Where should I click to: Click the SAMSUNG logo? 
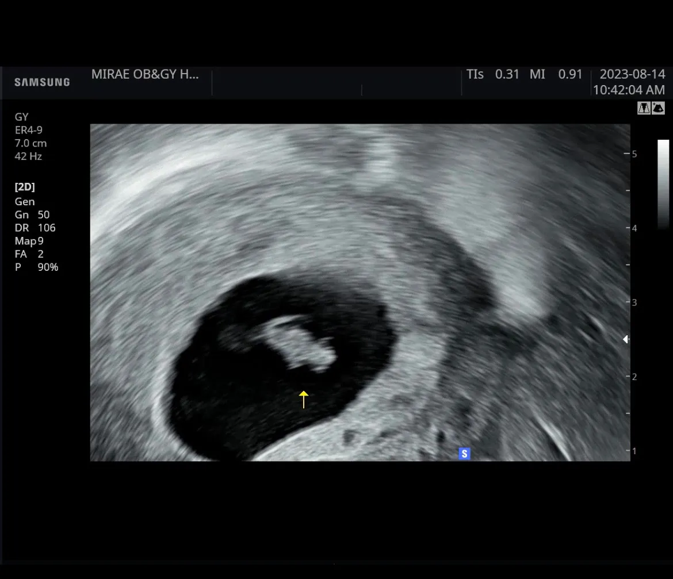click(42, 82)
